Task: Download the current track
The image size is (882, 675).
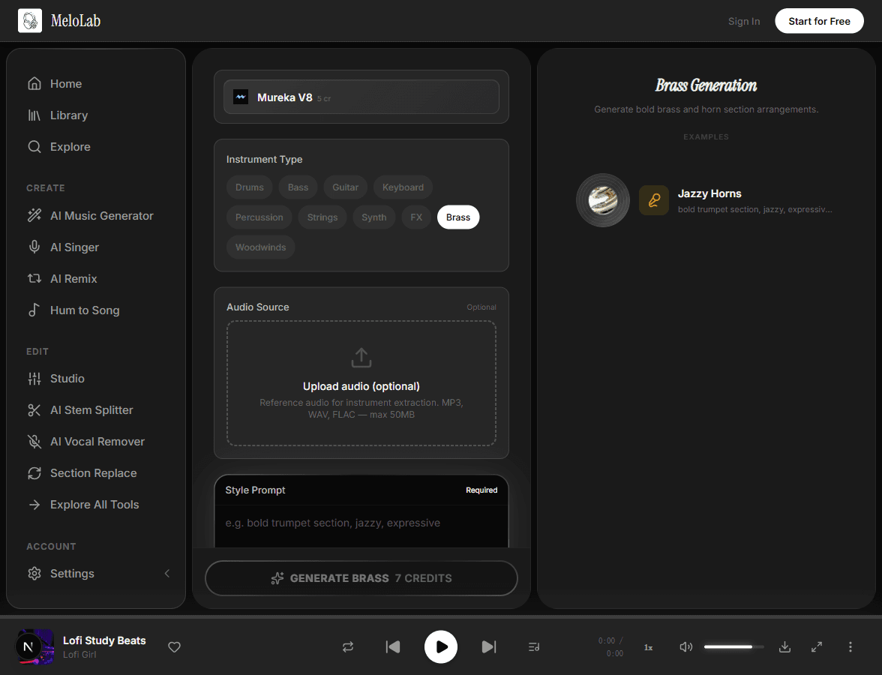Action: (784, 646)
